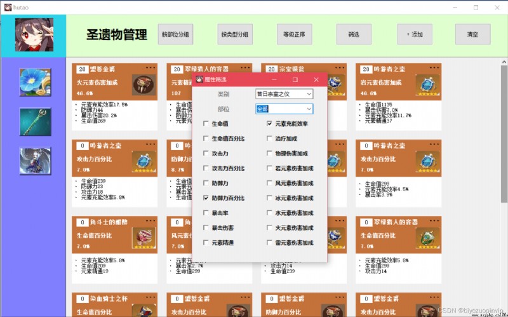The image size is (508, 317).
Task: Click pink goblet image on 角斗士的酩酊 card
Action: pos(144,238)
